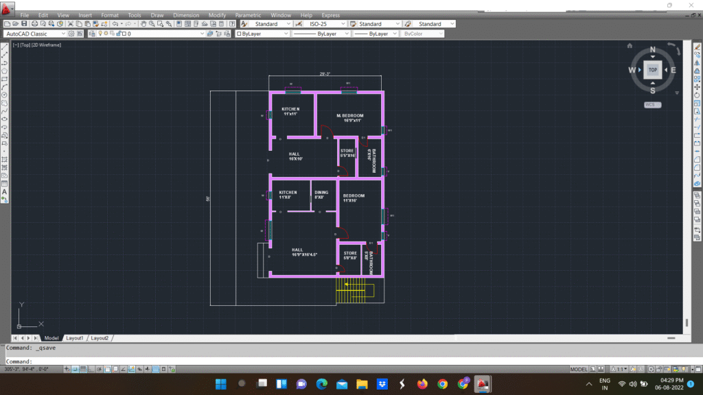703x395 pixels.
Task: Switch to the Layout2 tab
Action: [100, 338]
